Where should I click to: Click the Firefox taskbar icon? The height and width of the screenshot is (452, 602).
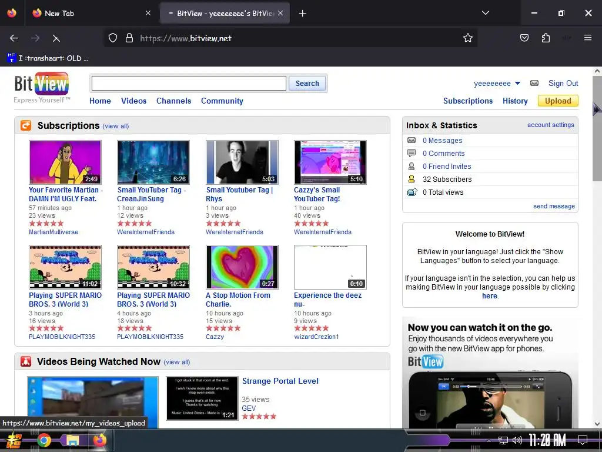coord(99,440)
